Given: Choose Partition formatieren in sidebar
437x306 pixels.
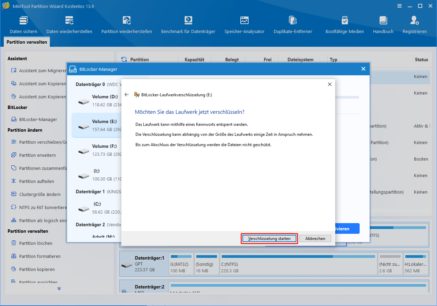Looking at the screenshot, I should [x=36, y=256].
